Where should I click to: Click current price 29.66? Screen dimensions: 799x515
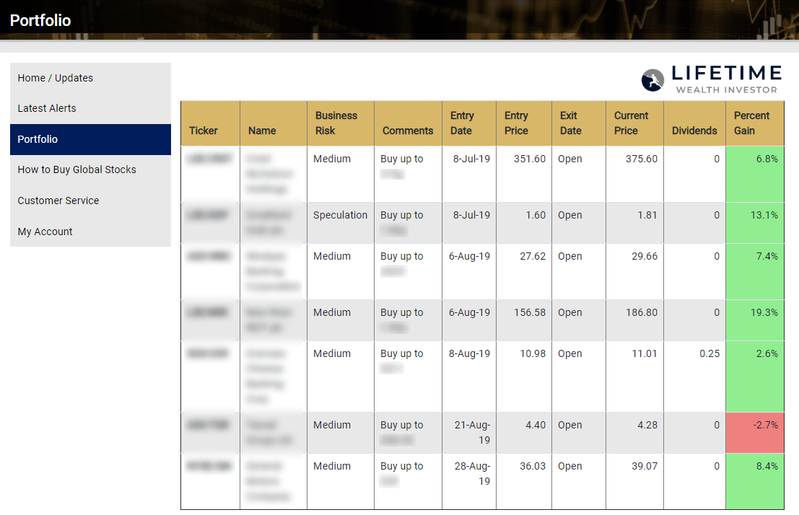coord(645,256)
